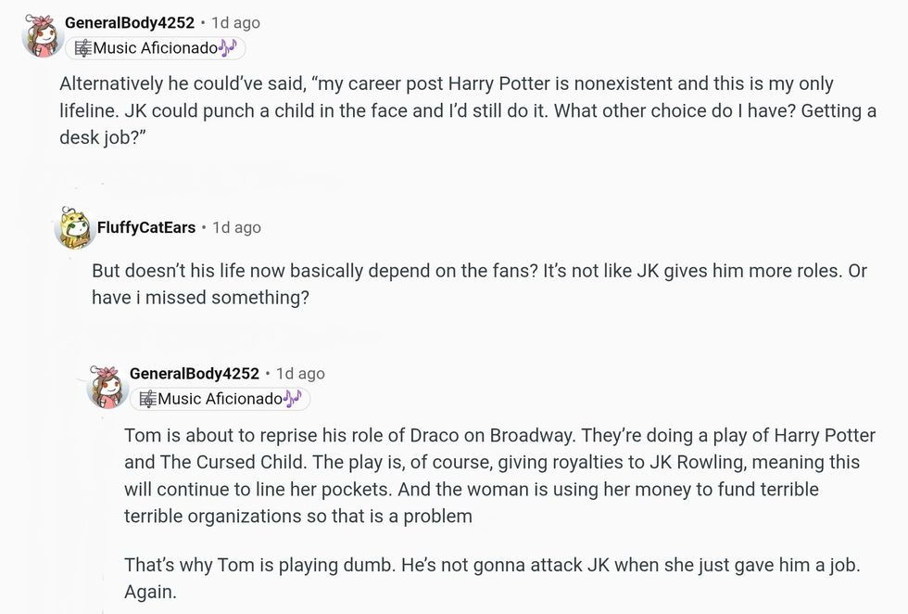Open FluffyCatEars profile via username
Screen dimensions: 908x614
(x=146, y=227)
